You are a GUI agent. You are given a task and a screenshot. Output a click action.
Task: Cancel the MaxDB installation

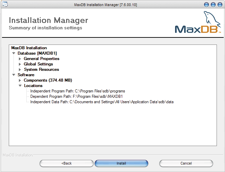(186, 163)
